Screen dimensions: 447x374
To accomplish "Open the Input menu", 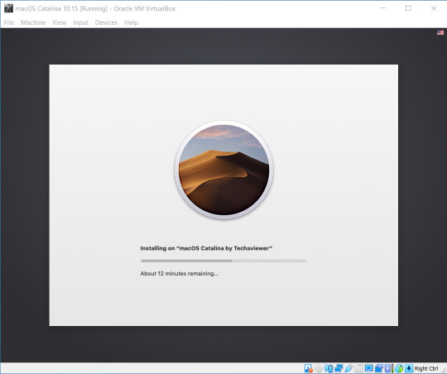I will pyautogui.click(x=80, y=22).
